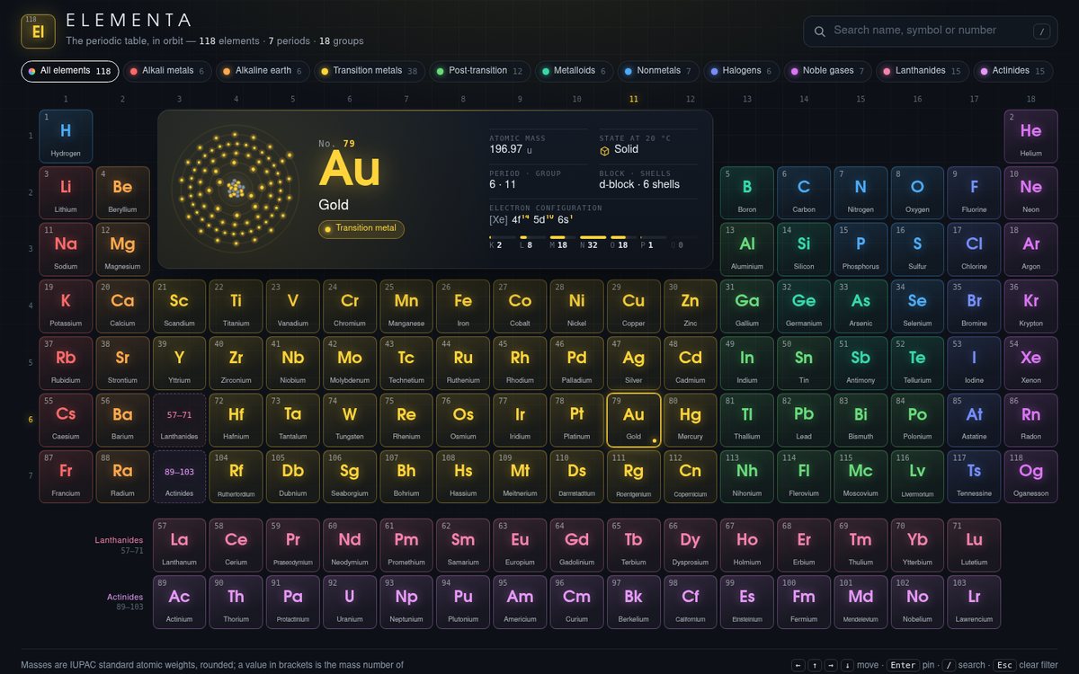Click the Elementa logo badge

(x=38, y=31)
